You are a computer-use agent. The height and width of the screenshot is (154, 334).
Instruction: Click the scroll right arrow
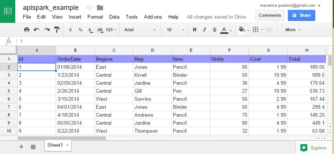pos(324,138)
